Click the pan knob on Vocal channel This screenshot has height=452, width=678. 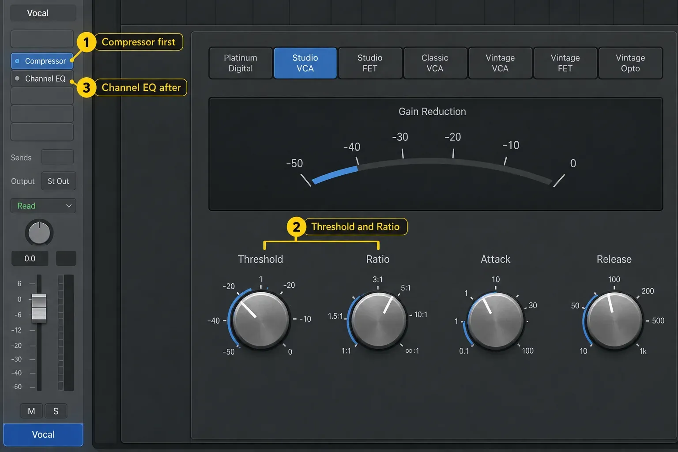pos(39,232)
